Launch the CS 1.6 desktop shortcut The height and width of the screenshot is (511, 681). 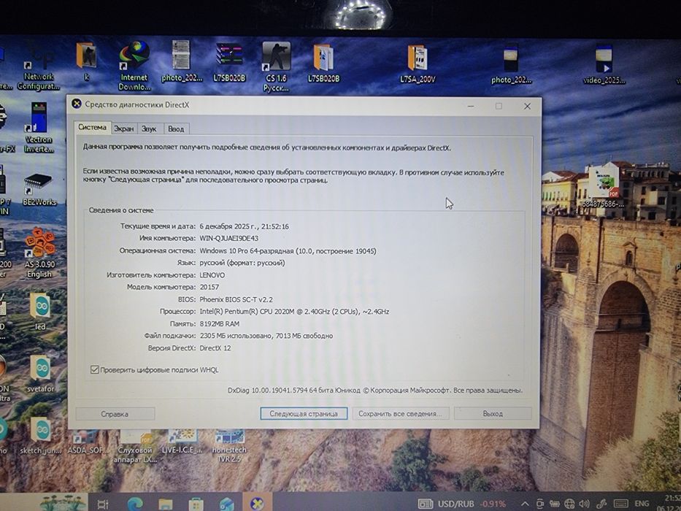[x=276, y=67]
